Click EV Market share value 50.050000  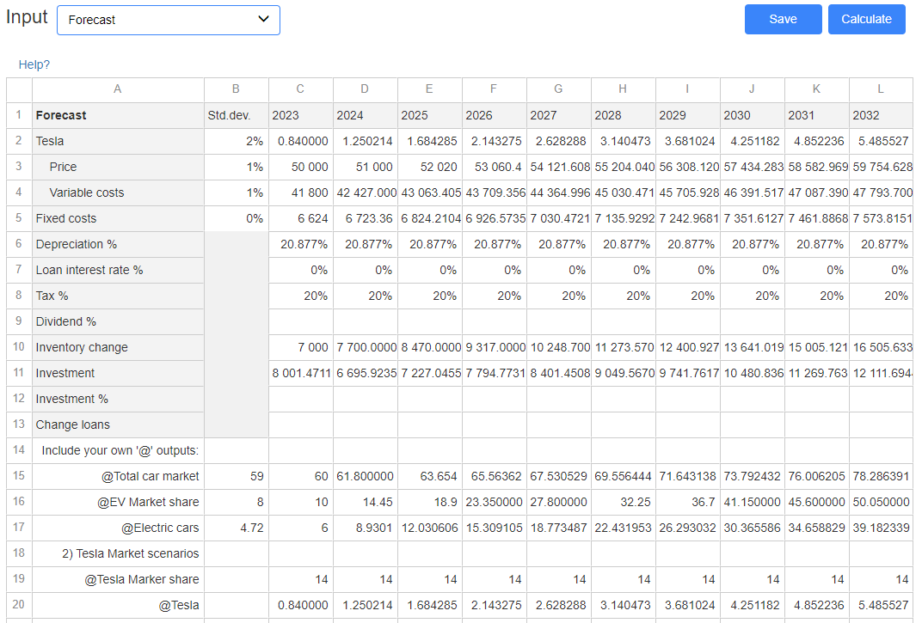(881, 502)
